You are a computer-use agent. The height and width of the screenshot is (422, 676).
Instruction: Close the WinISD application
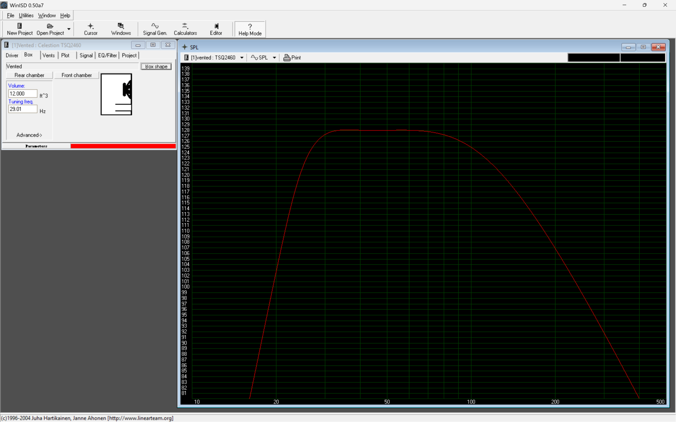pyautogui.click(x=665, y=5)
